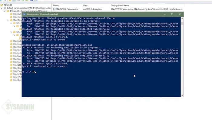This screenshot has height=120, width=212.
Task: Select the OU=Micr tree item
Action: (x=17, y=59)
